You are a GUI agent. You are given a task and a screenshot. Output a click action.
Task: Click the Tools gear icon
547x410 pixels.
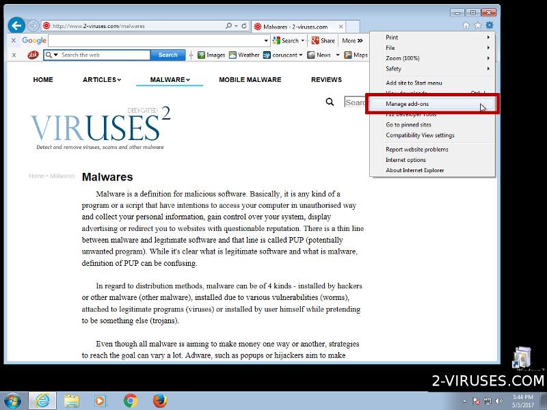coord(490,25)
